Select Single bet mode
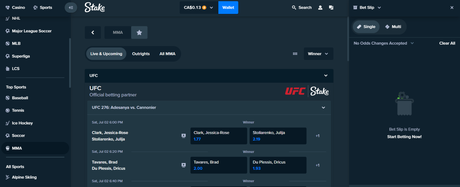 click(366, 27)
